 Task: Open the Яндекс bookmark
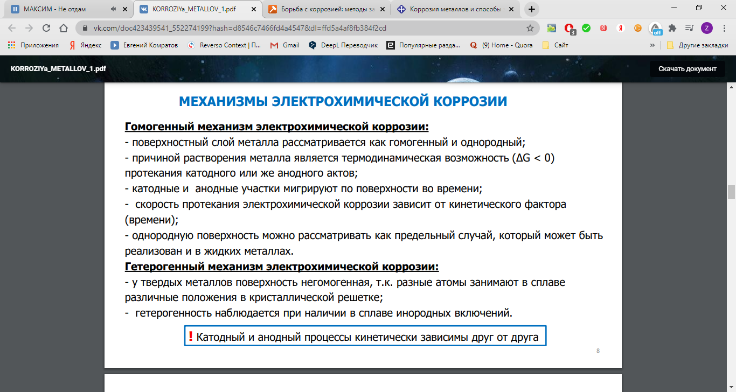pos(85,45)
